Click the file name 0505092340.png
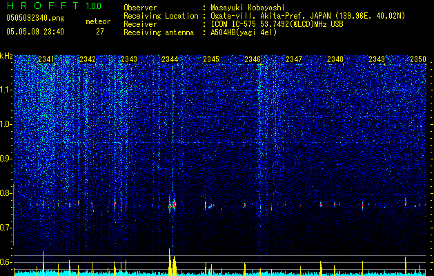 click(x=35, y=18)
